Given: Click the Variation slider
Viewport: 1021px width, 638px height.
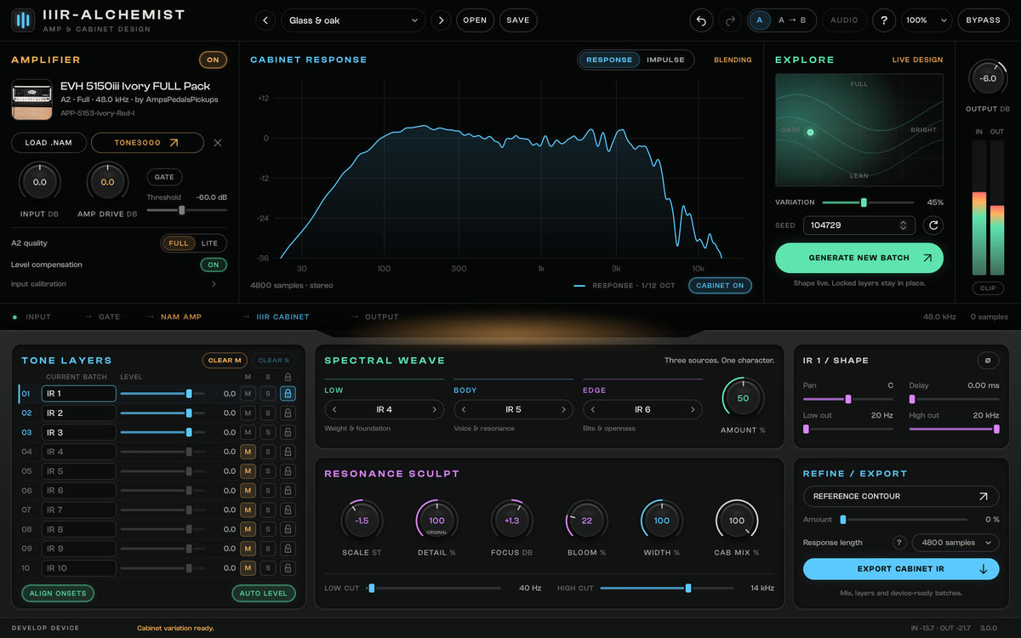Looking at the screenshot, I should (x=868, y=202).
